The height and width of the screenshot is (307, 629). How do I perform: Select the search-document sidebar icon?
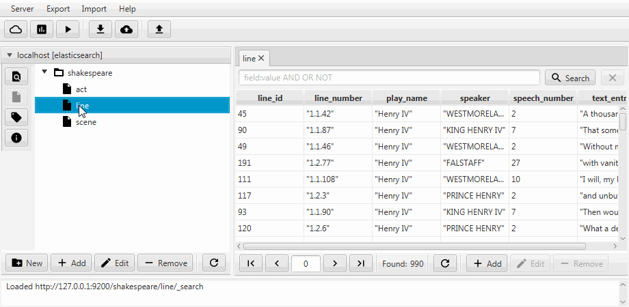(x=16, y=76)
